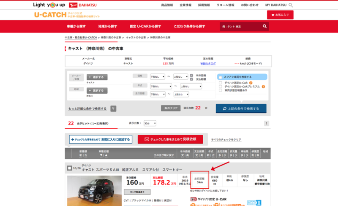The height and width of the screenshot is (206, 338).
Task: Open the black Cast car thumbnail
Action: (94, 191)
